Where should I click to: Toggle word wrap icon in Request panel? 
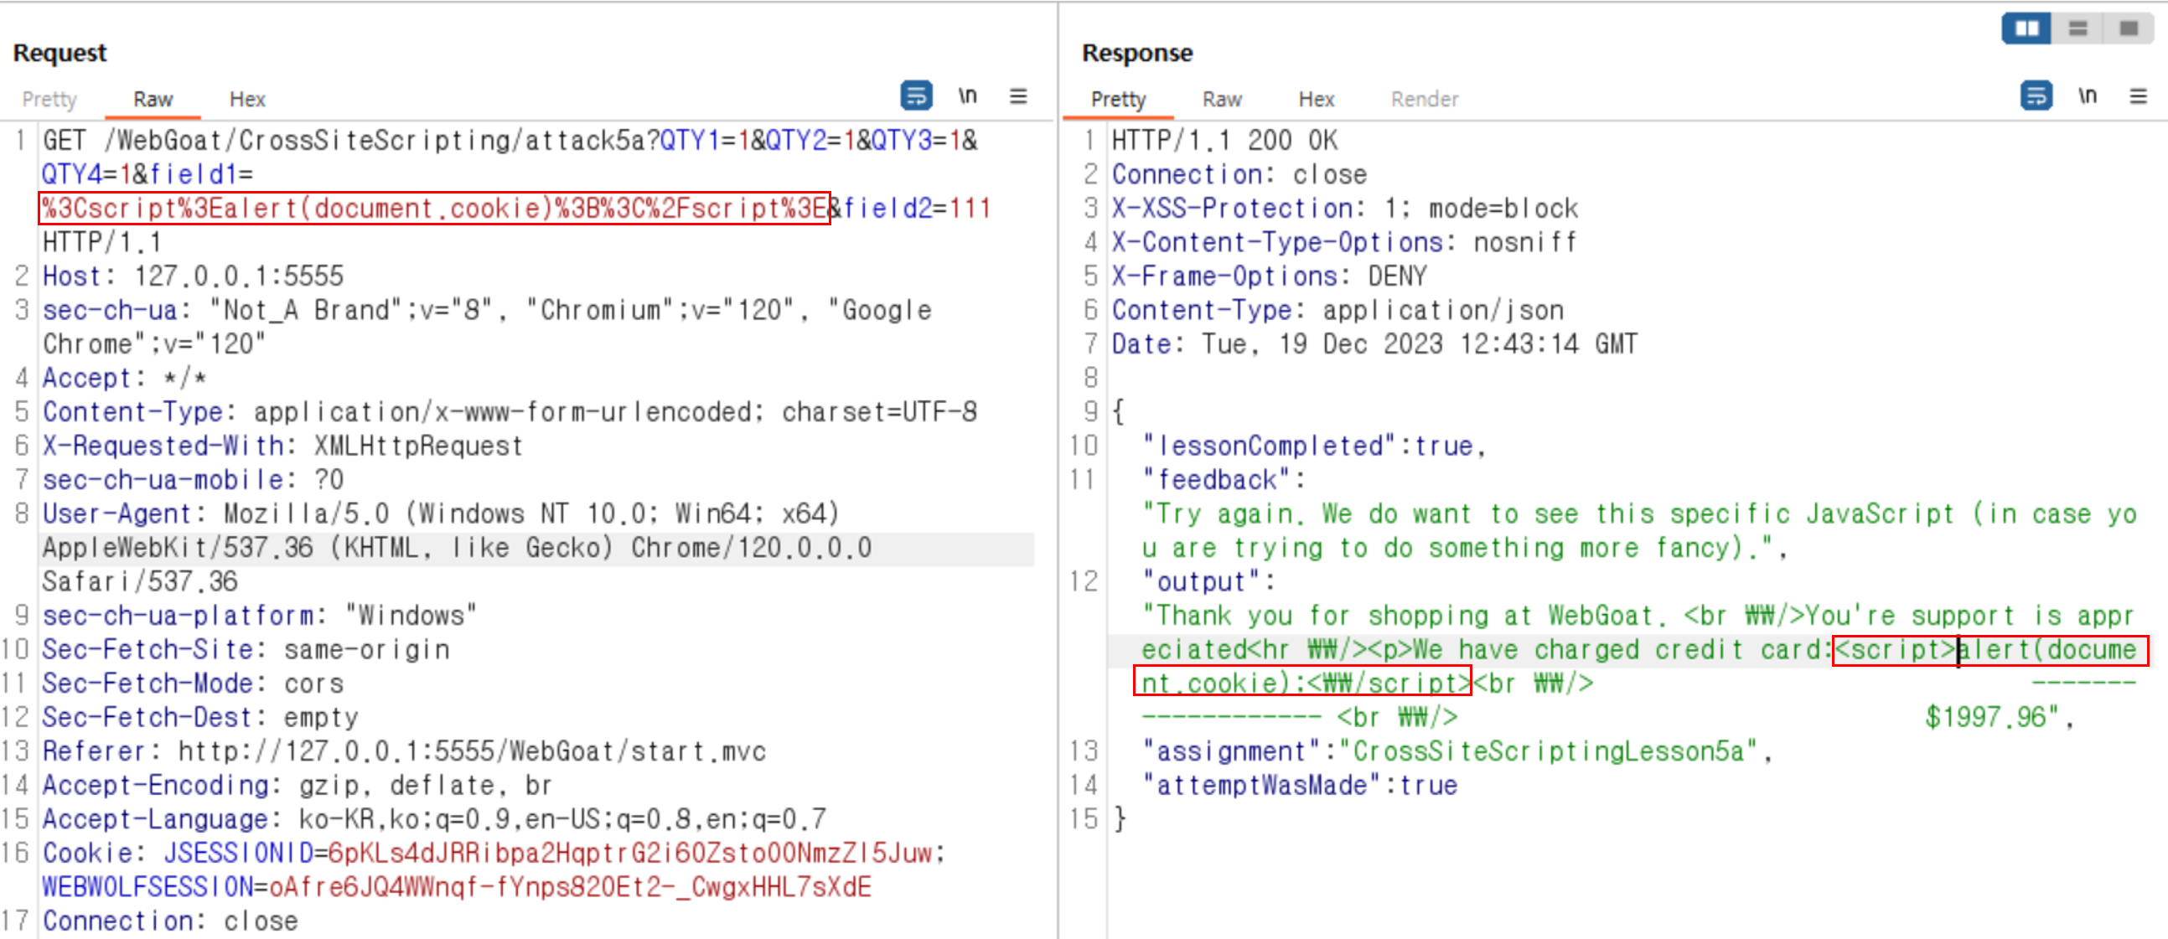(916, 96)
